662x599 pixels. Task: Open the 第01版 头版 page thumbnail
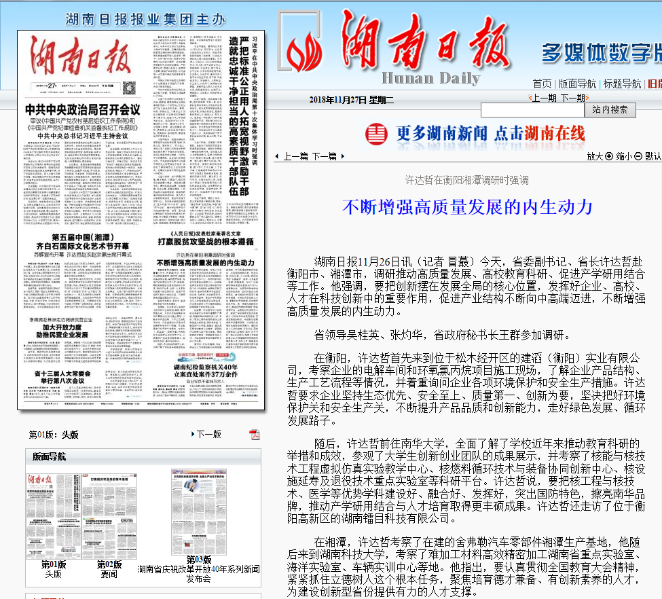coord(54,515)
